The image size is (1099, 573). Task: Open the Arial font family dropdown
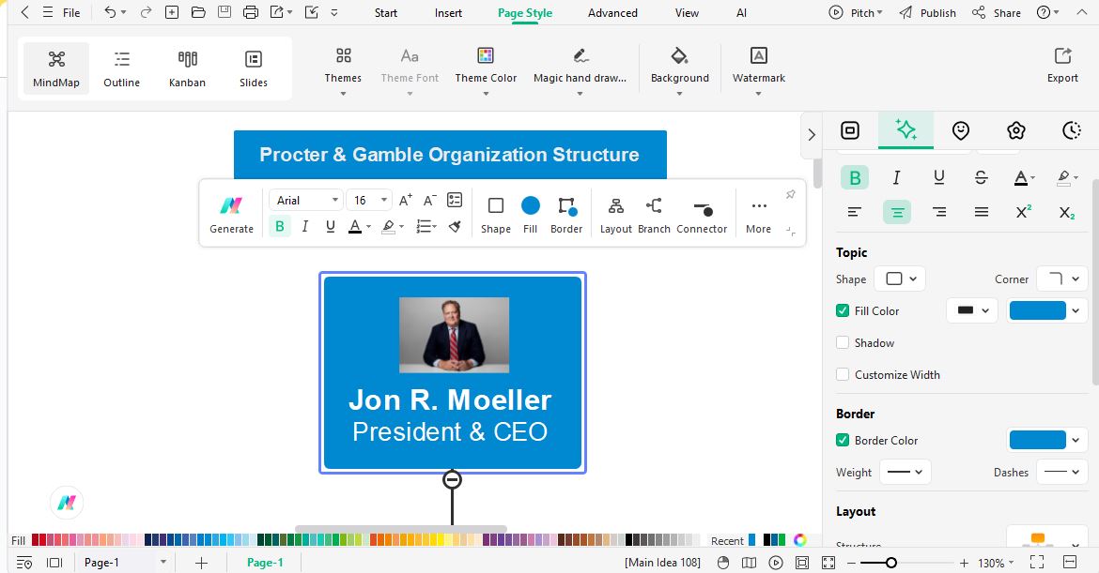[306, 201]
